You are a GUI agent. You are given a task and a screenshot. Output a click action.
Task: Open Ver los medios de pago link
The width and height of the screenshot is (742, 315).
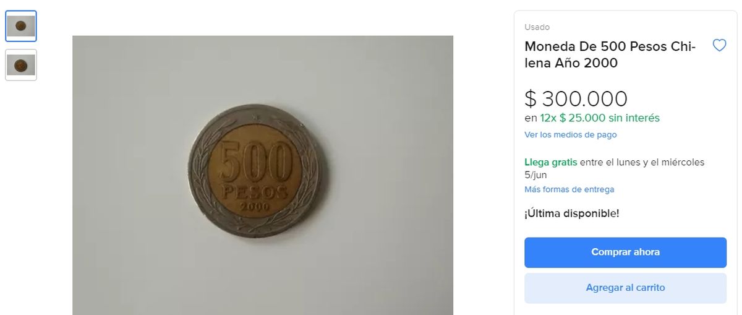click(x=571, y=135)
